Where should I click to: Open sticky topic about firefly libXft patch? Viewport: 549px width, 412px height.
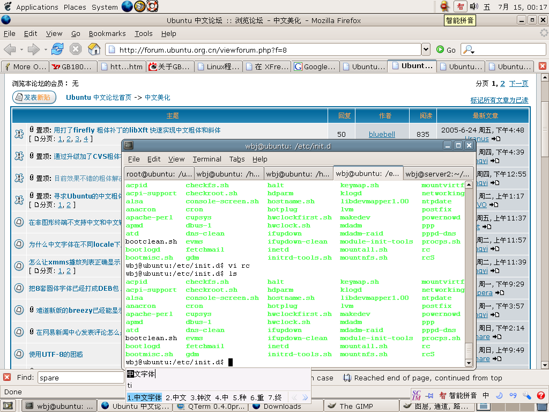[x=137, y=130]
